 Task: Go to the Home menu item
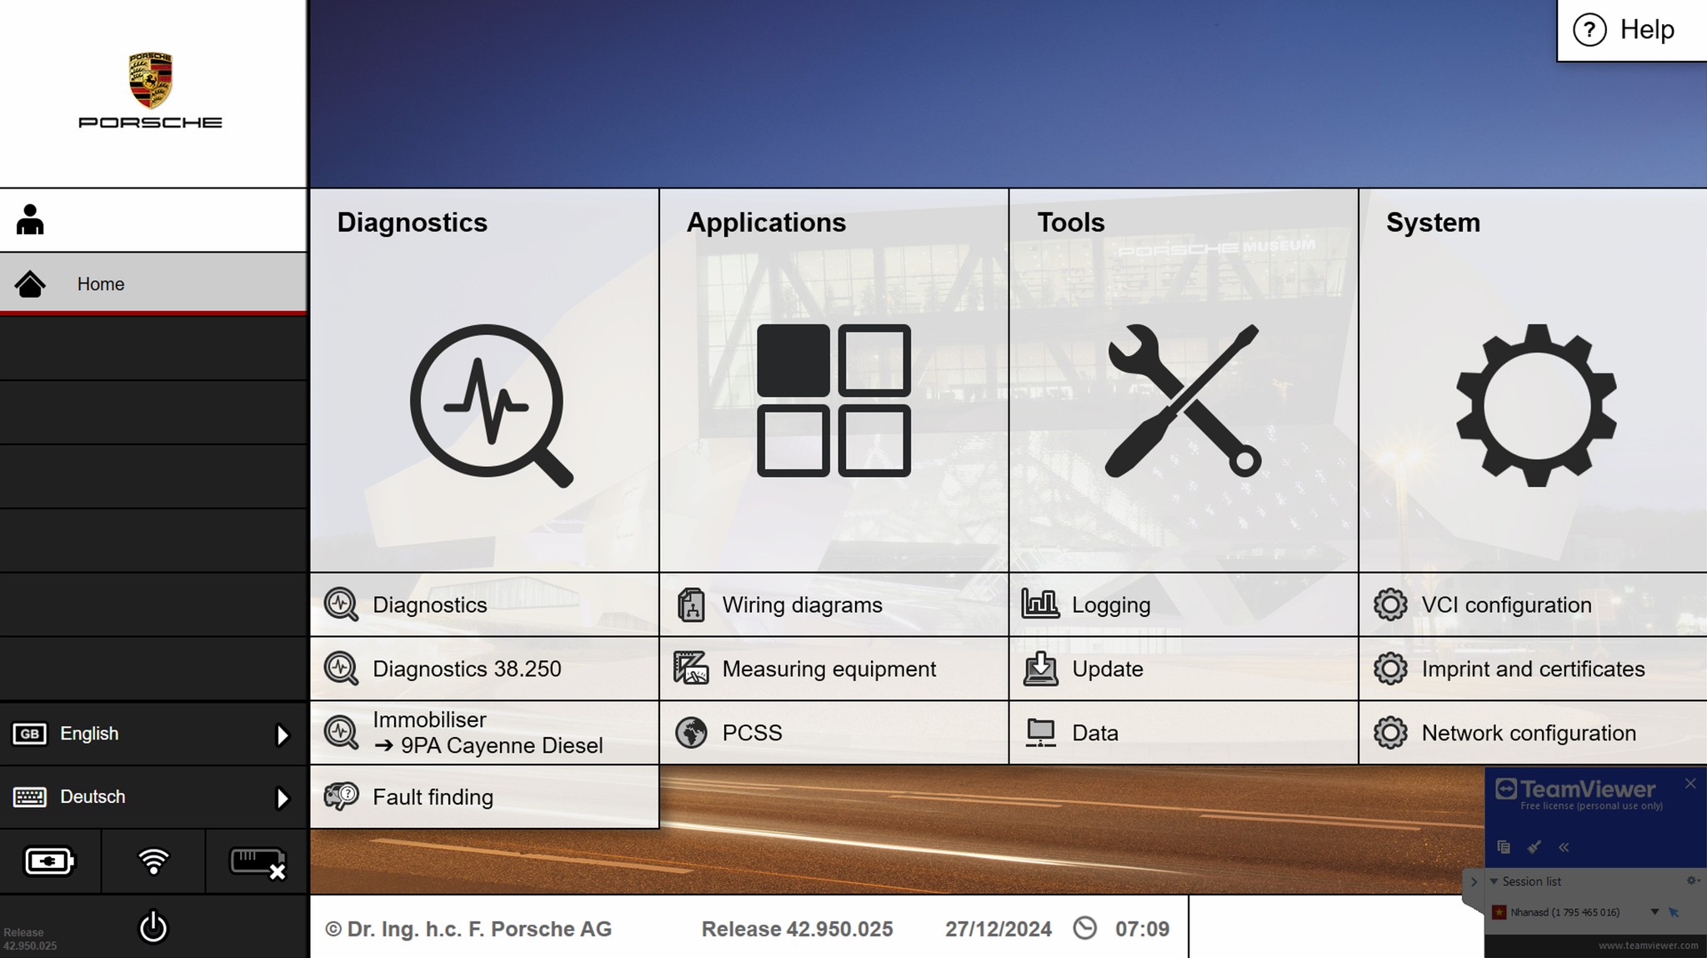[153, 283]
